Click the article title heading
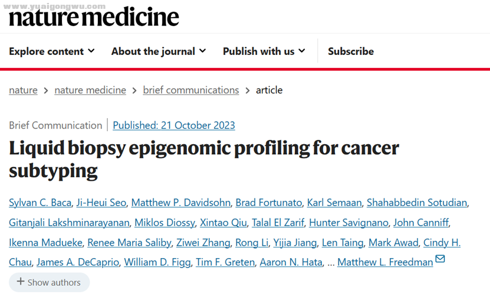 click(204, 159)
